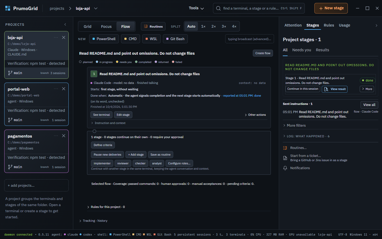Select the Flow view mode
382x239 pixels.
[x=125, y=27]
